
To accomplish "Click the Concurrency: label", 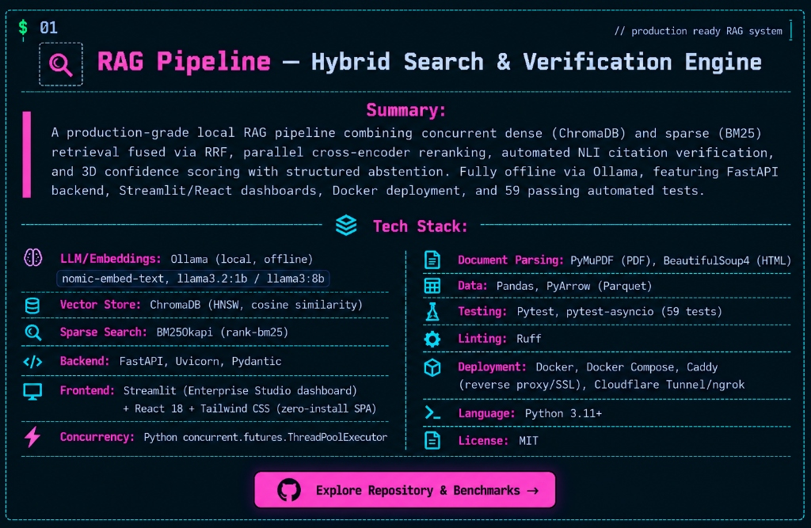I will click(97, 437).
